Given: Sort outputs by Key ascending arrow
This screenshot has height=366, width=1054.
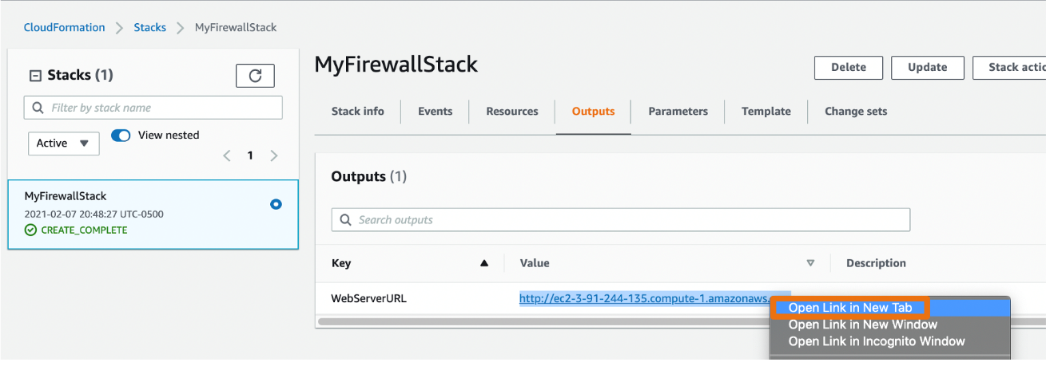Looking at the screenshot, I should pos(484,263).
